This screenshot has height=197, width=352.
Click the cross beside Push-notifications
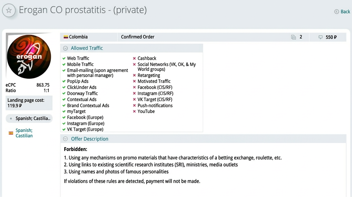pos(134,106)
